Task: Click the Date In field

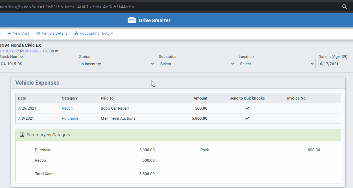Action: tap(335, 64)
